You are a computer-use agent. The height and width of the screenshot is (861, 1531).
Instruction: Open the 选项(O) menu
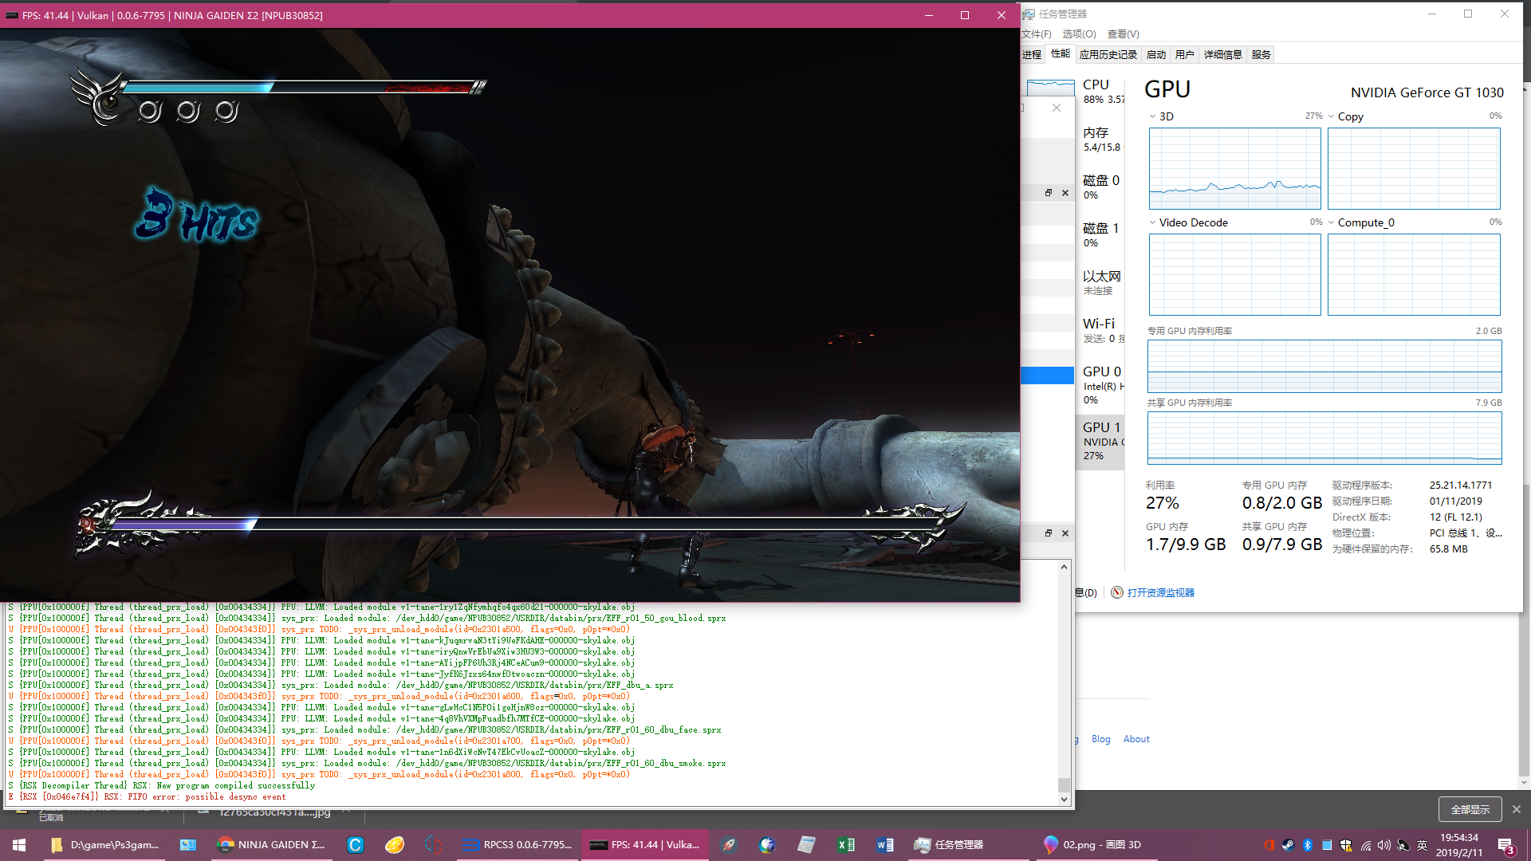[x=1079, y=33]
